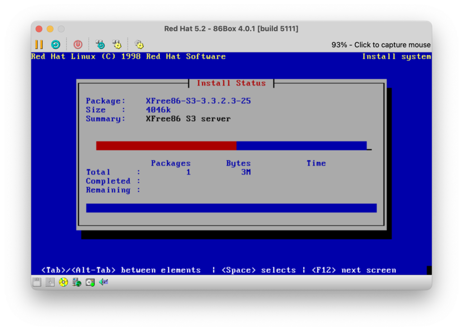
Task: Click the 'Packages' column header
Action: point(170,163)
